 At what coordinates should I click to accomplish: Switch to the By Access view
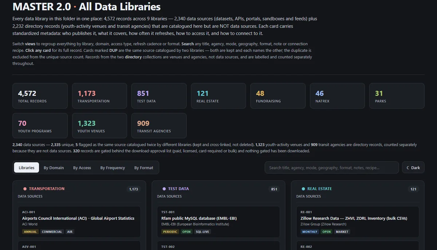tap(82, 168)
